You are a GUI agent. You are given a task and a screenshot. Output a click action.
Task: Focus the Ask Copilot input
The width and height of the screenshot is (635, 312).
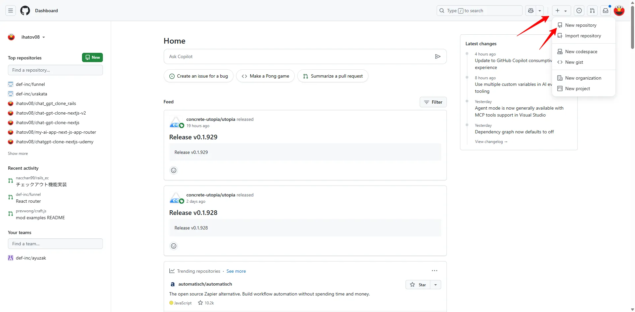(299, 56)
